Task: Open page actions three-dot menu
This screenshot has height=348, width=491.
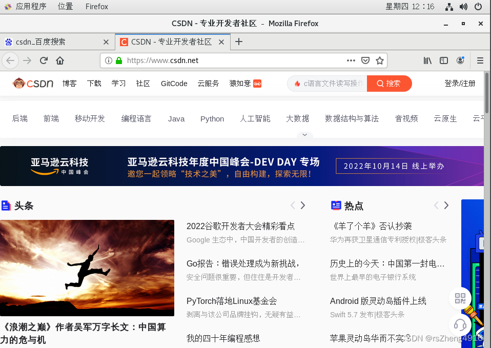Action: coord(351,60)
